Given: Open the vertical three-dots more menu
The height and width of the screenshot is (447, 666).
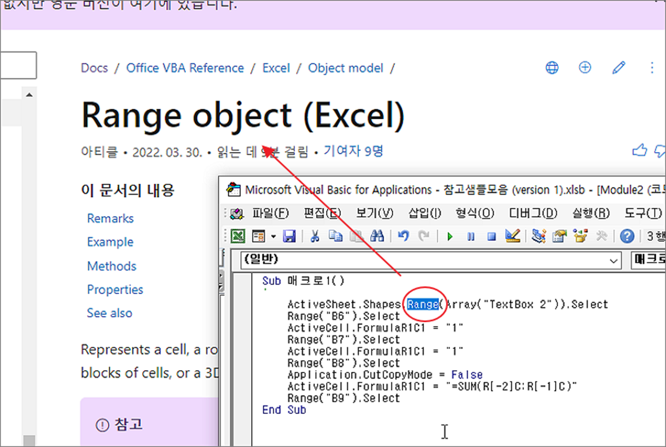Looking at the screenshot, I should [652, 68].
